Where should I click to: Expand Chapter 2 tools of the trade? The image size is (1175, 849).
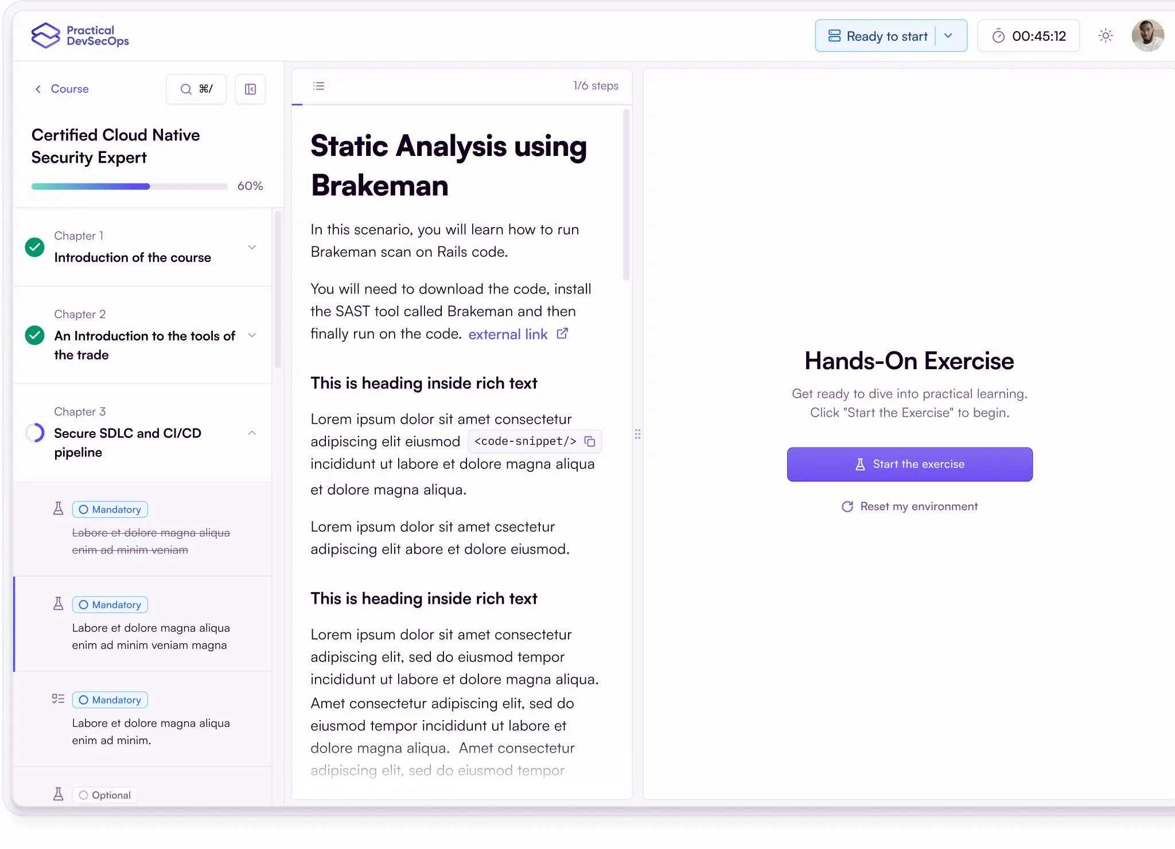[x=252, y=335]
